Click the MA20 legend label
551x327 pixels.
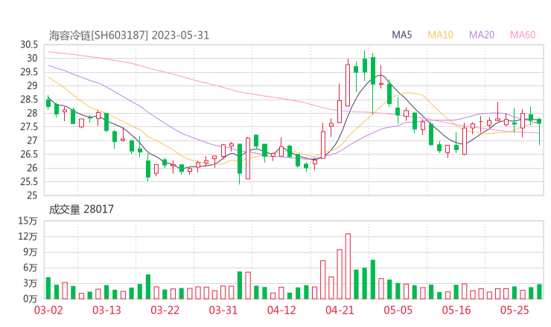tap(482, 35)
